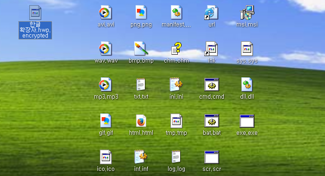Click the png.png image file icon

[141, 13]
